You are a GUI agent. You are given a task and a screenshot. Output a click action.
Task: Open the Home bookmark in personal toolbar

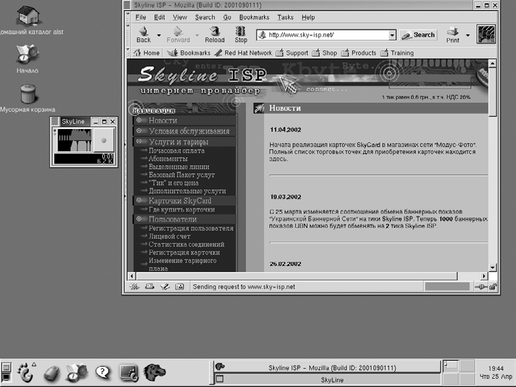click(146, 53)
